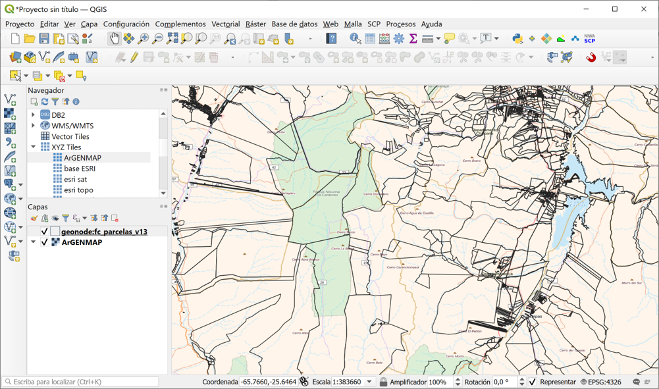Image resolution: width=659 pixels, height=389 pixels.
Task: Refresh the Navegador browser panel
Action: (45, 101)
